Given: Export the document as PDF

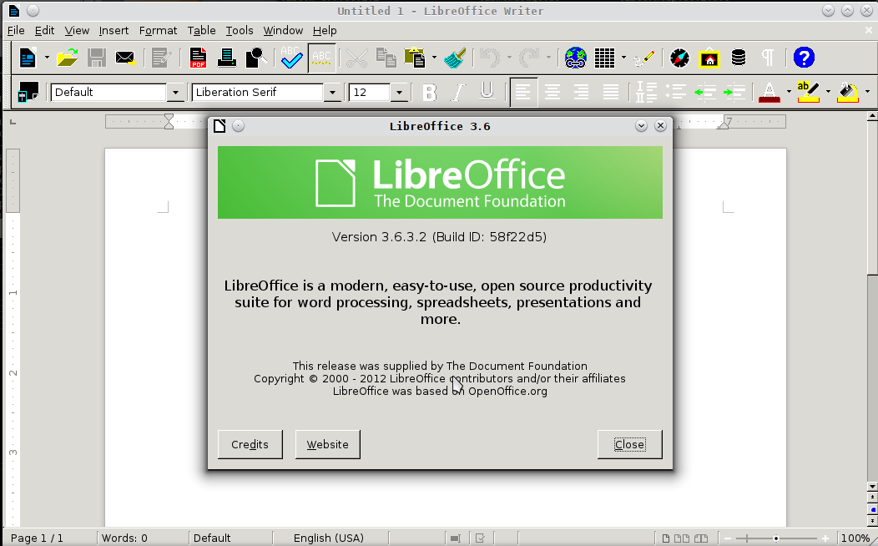Looking at the screenshot, I should 198,58.
